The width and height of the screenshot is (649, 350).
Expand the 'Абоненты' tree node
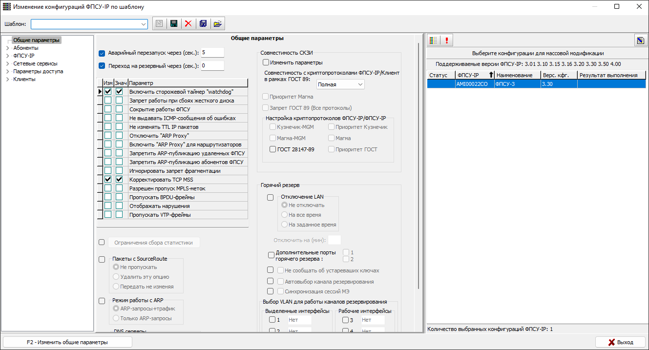7,48
